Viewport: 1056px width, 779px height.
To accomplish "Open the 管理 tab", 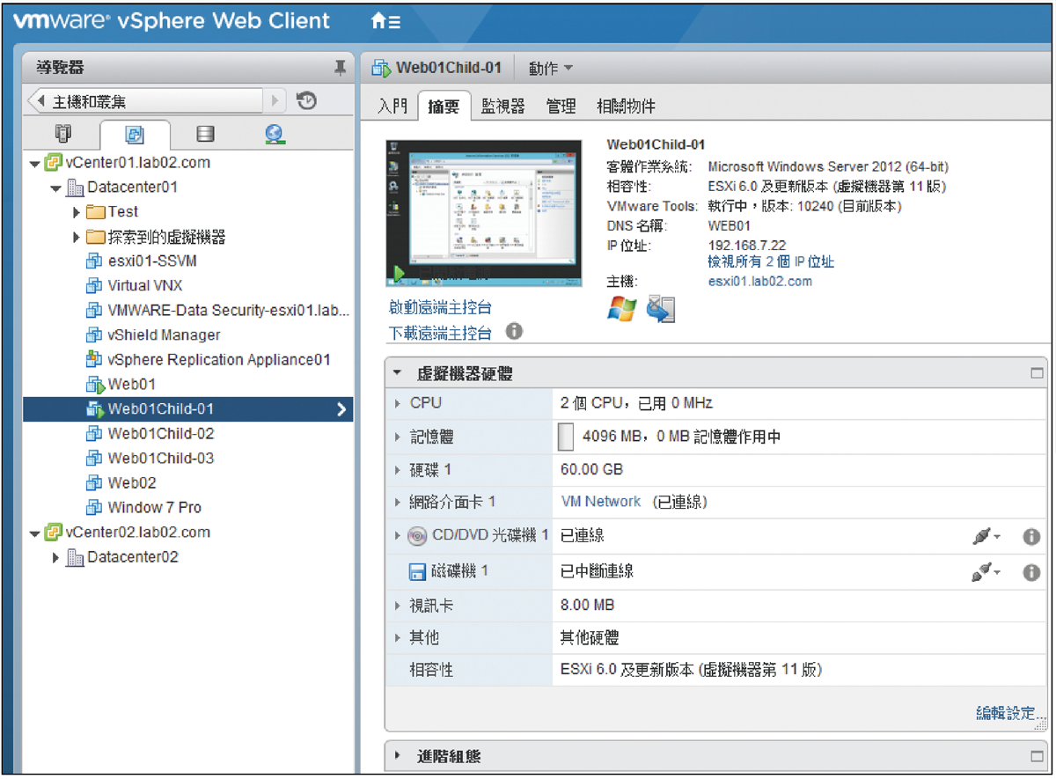I will click(x=561, y=107).
